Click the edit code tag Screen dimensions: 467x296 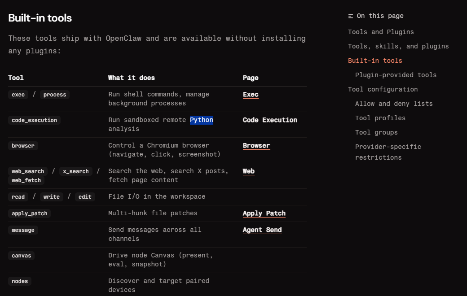pos(85,197)
